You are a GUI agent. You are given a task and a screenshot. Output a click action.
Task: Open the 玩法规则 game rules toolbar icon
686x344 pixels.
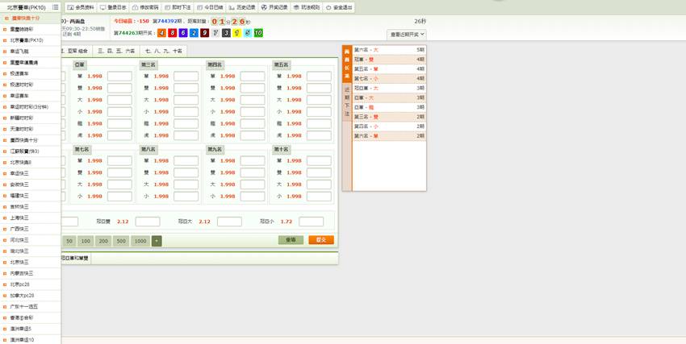tap(296, 7)
